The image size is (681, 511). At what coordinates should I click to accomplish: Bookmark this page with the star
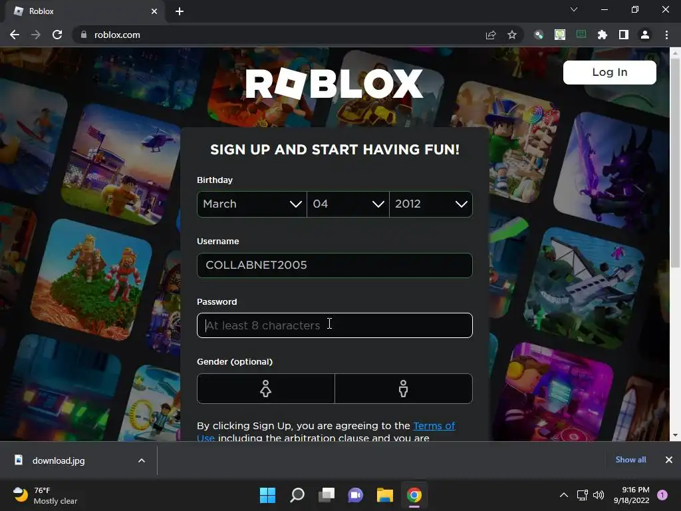pos(512,35)
